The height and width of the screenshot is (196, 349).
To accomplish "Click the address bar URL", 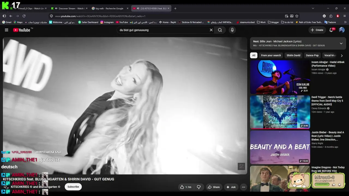I will click(x=100, y=16).
